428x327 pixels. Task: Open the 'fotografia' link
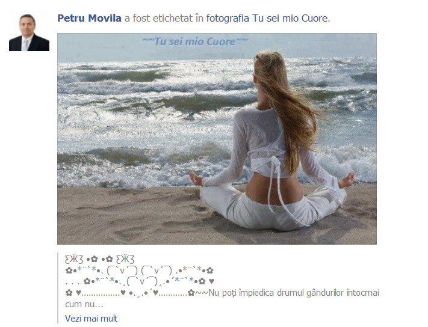(x=228, y=18)
